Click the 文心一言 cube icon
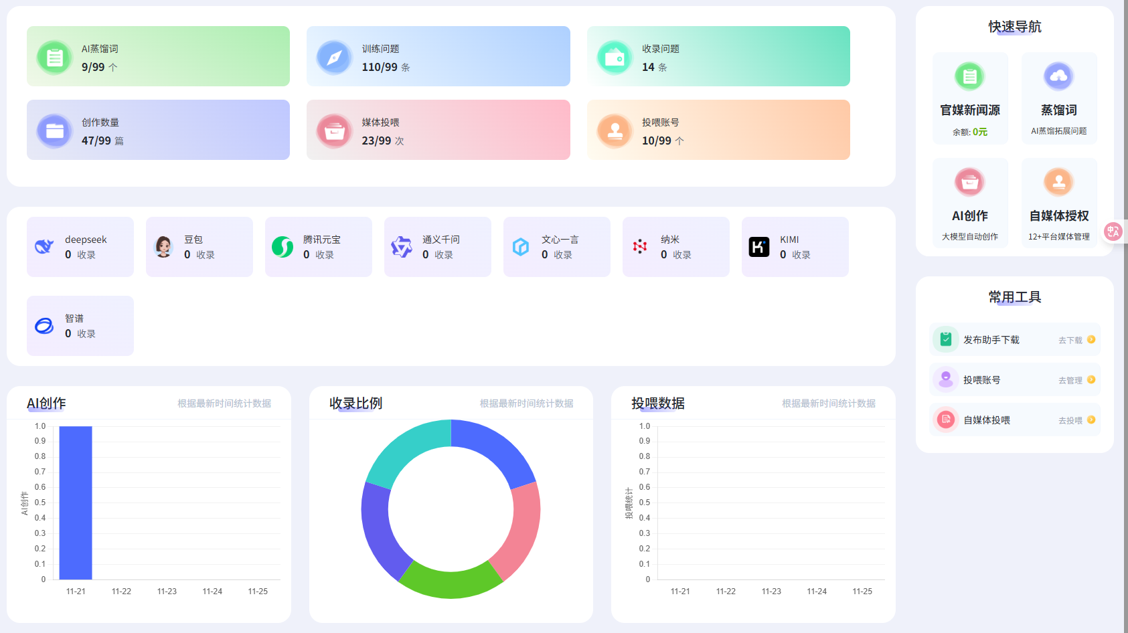This screenshot has height=633, width=1128. [x=520, y=246]
